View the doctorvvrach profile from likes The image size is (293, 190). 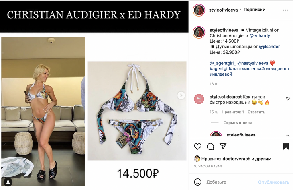pos(236,159)
